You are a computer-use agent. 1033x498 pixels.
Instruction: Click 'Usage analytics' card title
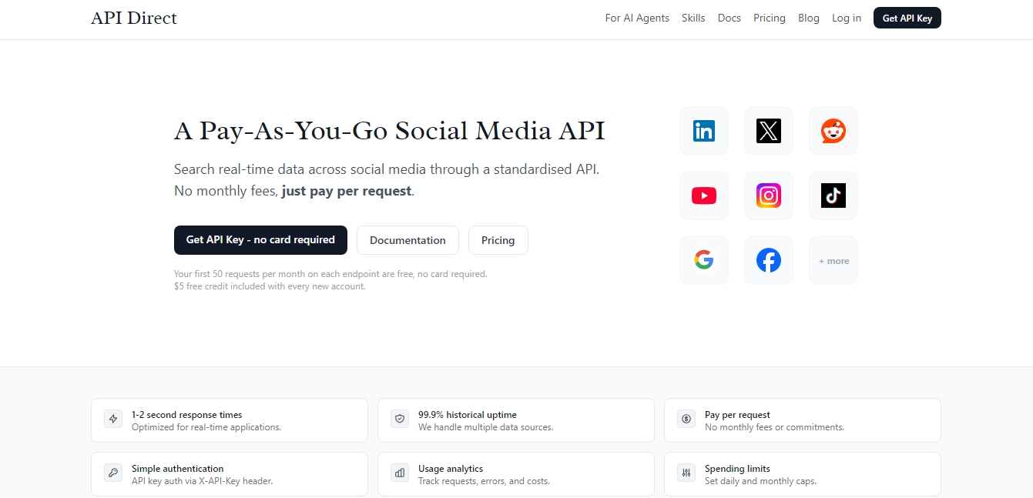coord(451,469)
